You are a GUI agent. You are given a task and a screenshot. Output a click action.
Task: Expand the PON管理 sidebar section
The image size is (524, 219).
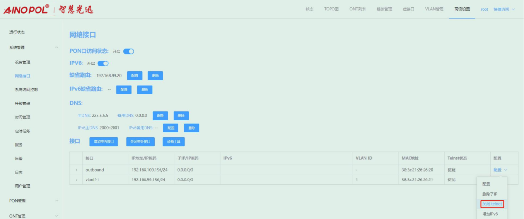[x=57, y=200]
